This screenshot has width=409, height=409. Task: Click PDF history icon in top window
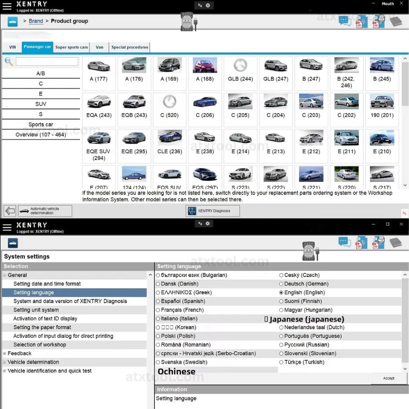click(x=362, y=22)
